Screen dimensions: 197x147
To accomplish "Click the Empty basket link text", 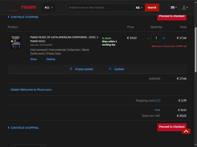I will pos(84,69).
